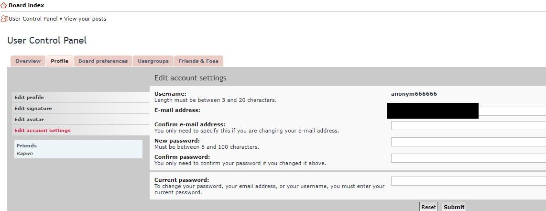
Task: Choose Edit avatar in sidebar
Action: coord(30,120)
